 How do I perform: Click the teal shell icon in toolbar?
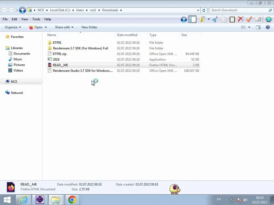coord(268,19)
